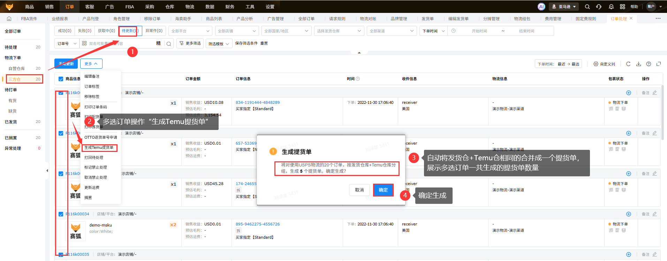Open the 全部渠道 dropdown

tap(392, 31)
